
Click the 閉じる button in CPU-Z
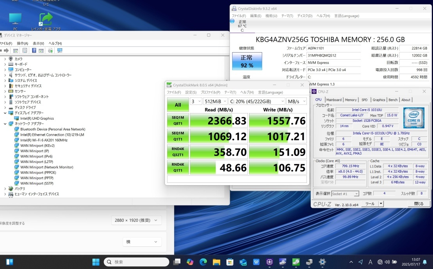[419, 204]
